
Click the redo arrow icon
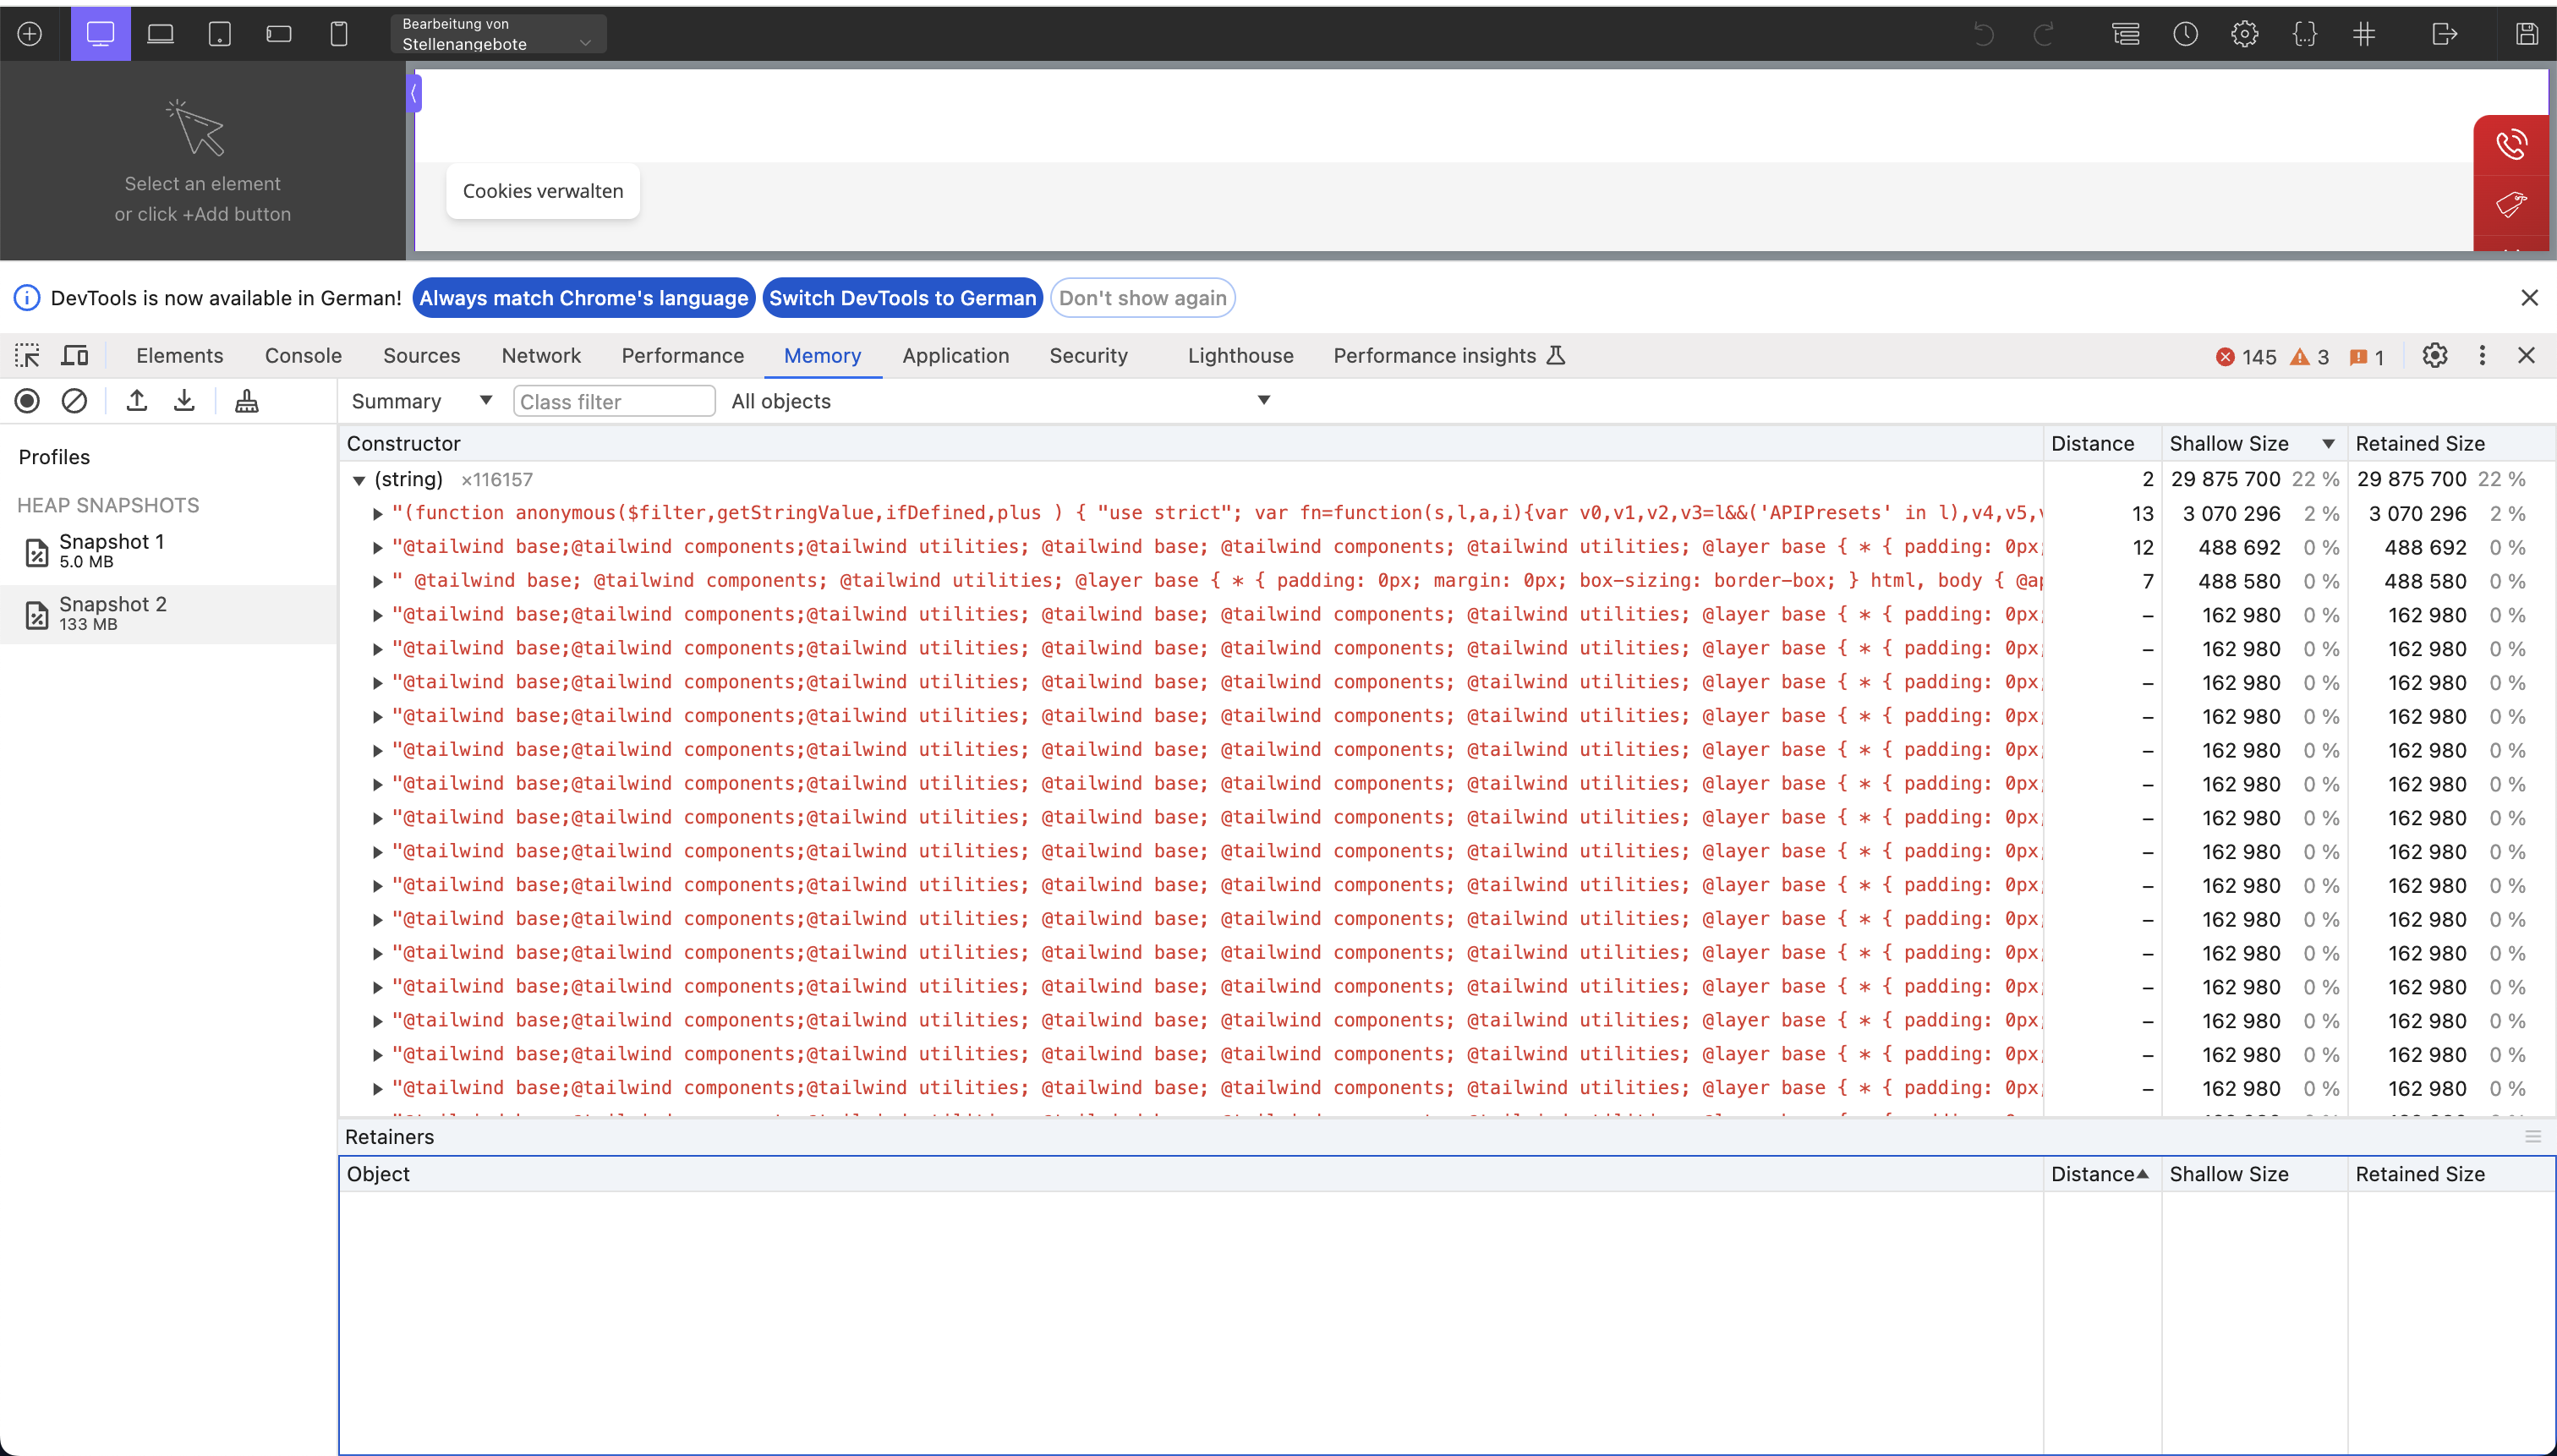click(x=2043, y=34)
